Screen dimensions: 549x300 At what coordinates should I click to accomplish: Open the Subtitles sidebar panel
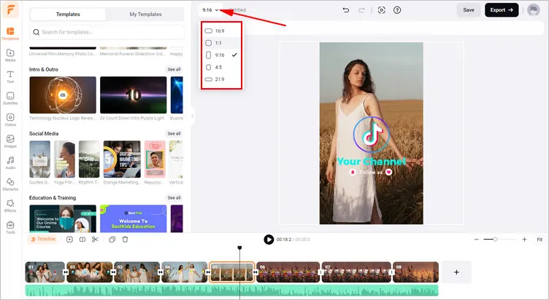coord(10,98)
